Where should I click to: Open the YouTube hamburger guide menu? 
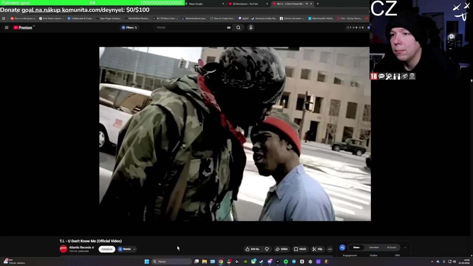point(6,27)
